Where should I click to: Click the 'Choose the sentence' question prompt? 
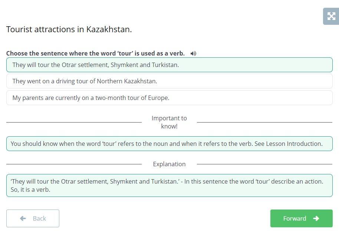pyautogui.click(x=95, y=53)
